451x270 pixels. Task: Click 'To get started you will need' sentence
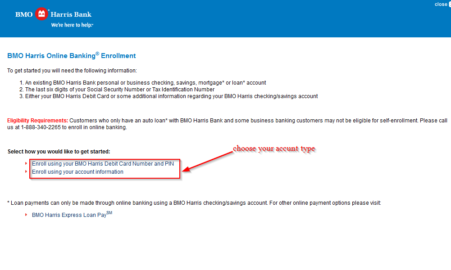pyautogui.click(x=72, y=71)
